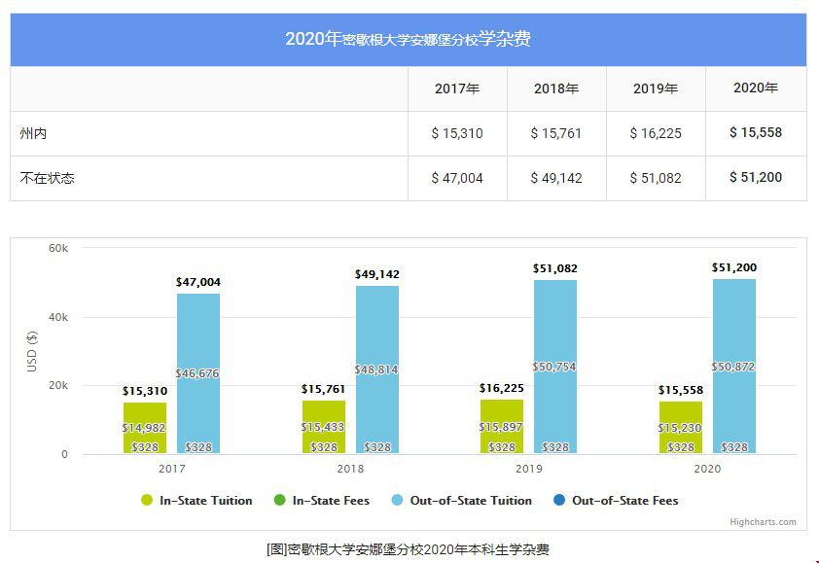
Task: Click the green In-State Fees legend dot
Action: (x=279, y=501)
